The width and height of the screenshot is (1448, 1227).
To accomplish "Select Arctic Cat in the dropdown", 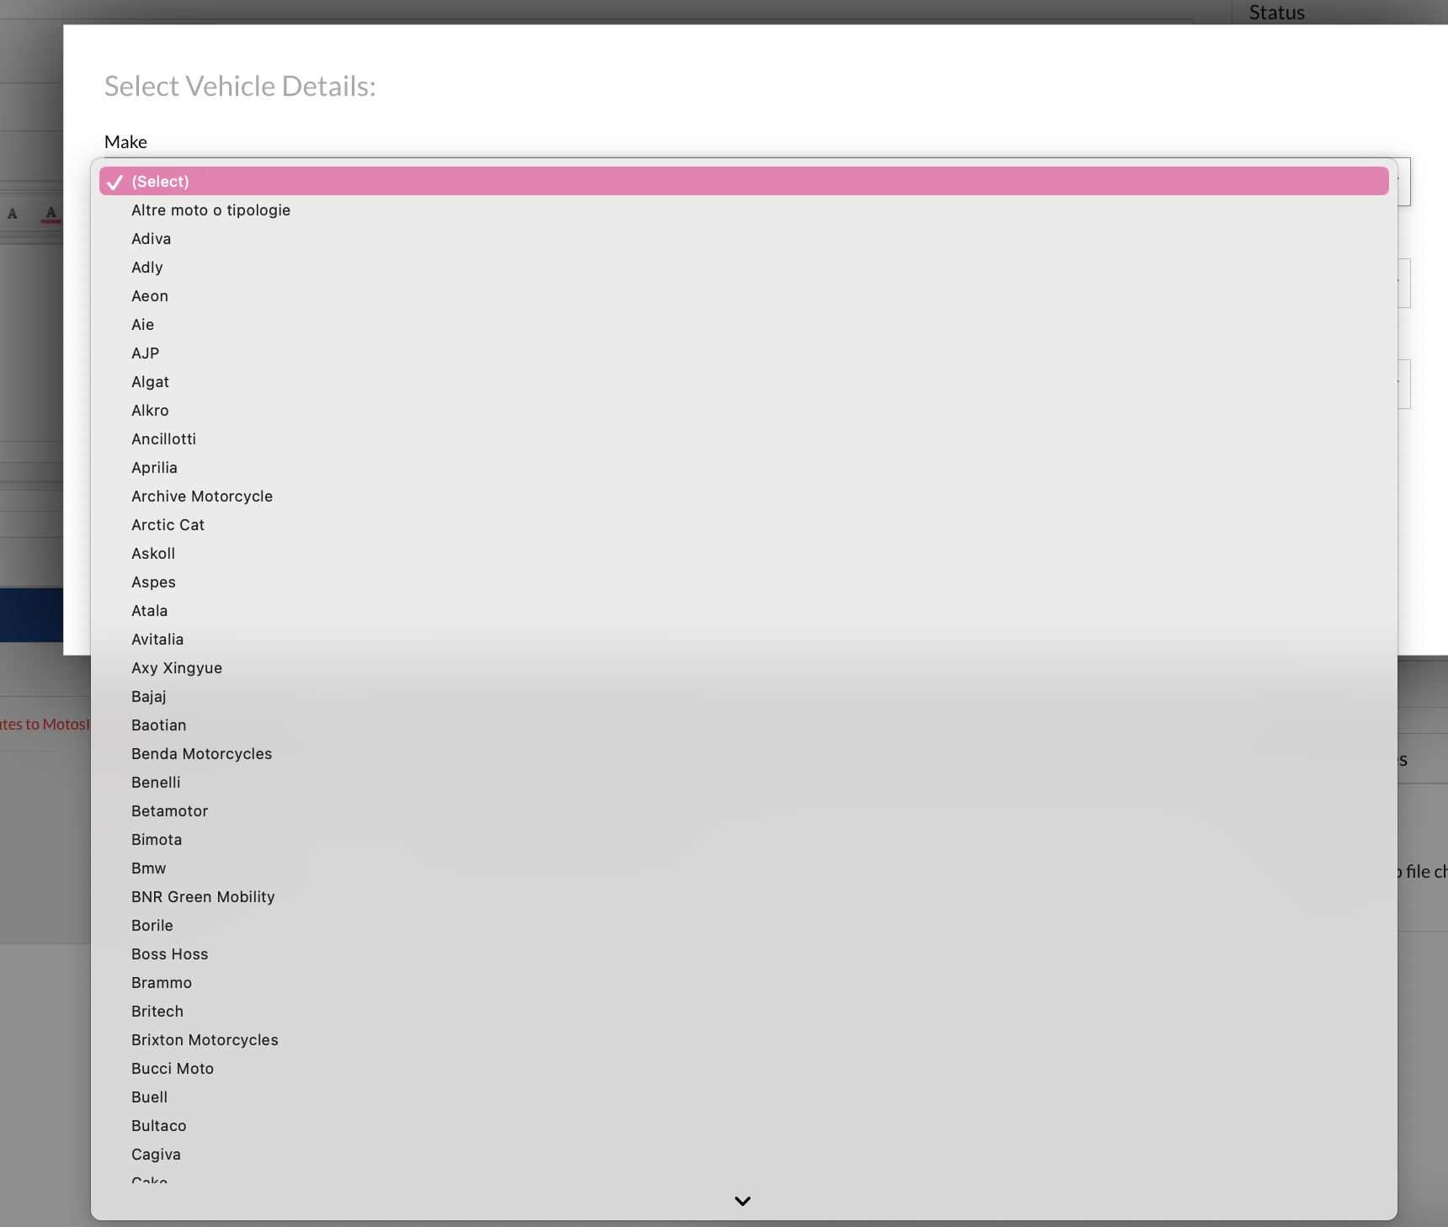I will tap(168, 524).
